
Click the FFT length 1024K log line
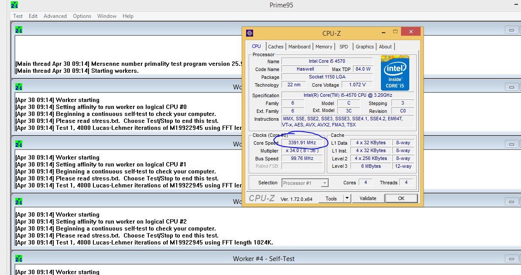pos(144,242)
